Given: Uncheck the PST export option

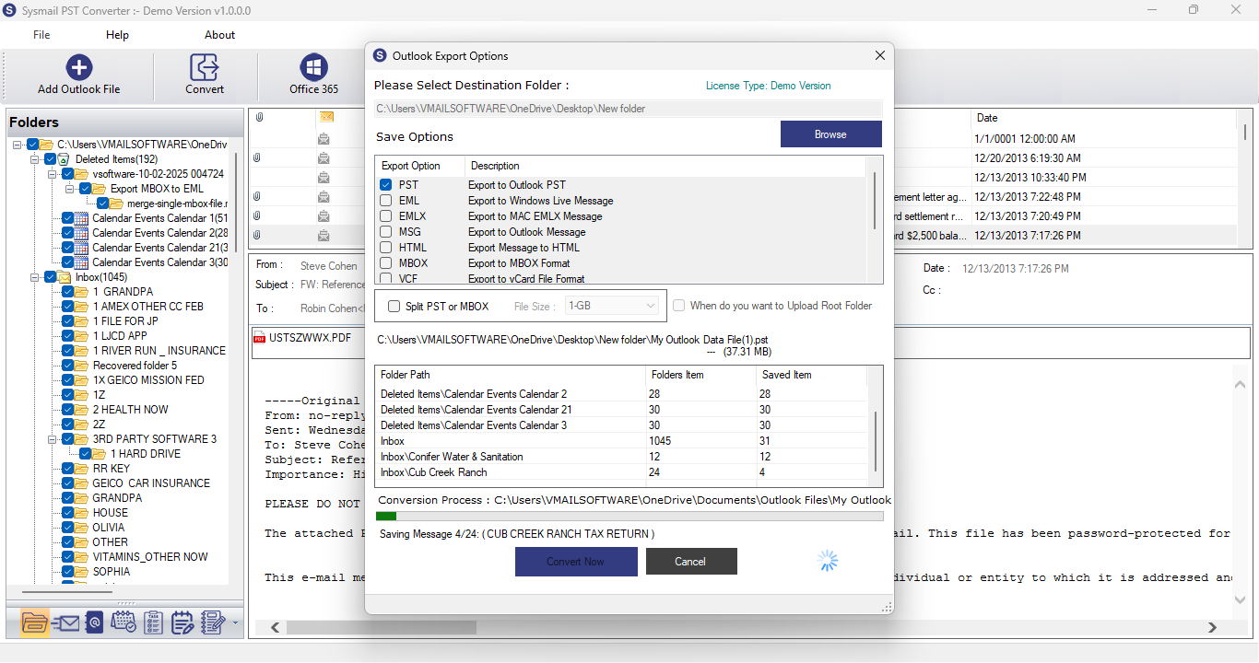Looking at the screenshot, I should pyautogui.click(x=386, y=185).
